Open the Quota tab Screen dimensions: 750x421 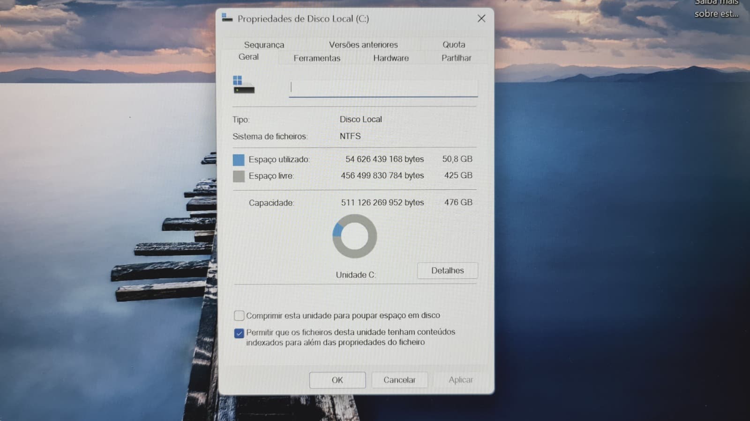tap(454, 44)
